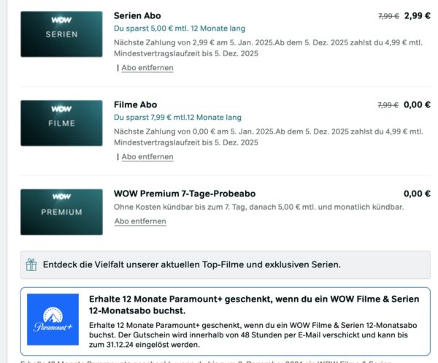Remove the Filme Abo subscription
438x363 pixels.
[x=147, y=157]
